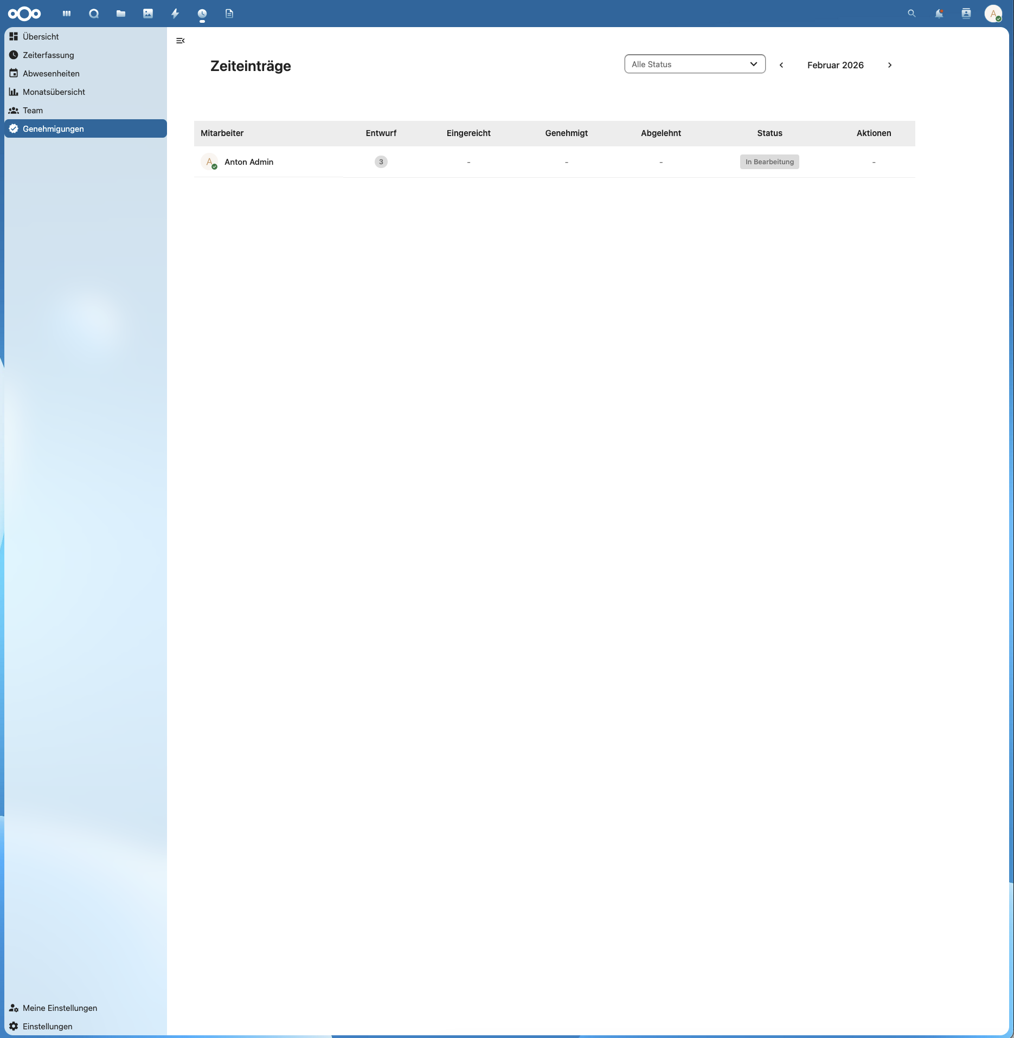
Task: Open Genehmigungen in the sidebar
Action: (53, 128)
